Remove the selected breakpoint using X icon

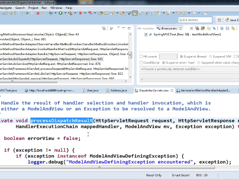click(191, 29)
